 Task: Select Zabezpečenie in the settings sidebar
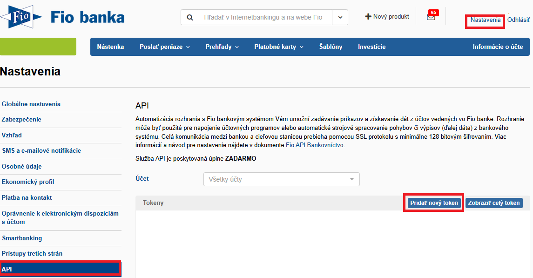[21, 120]
